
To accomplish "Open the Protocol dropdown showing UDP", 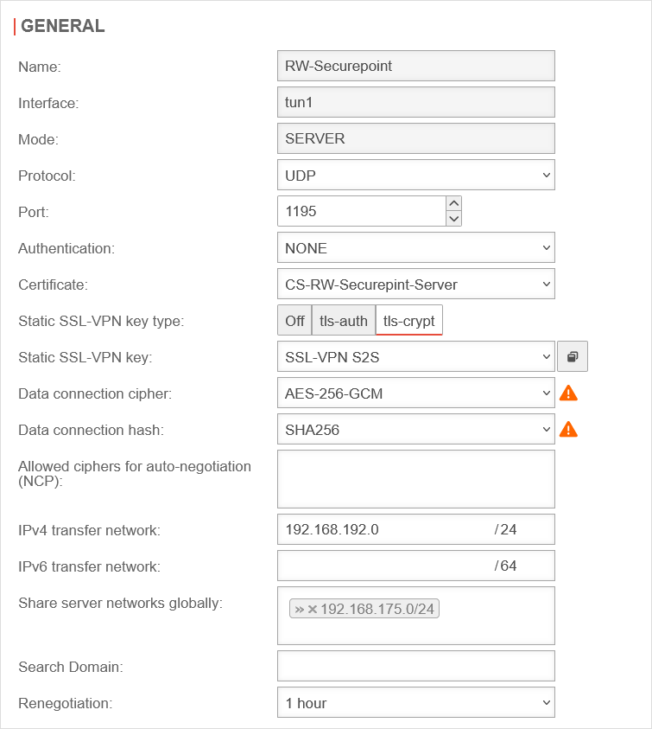I will click(415, 176).
